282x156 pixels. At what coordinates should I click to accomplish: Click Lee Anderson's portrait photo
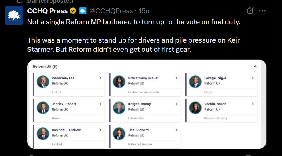pyautogui.click(x=43, y=82)
